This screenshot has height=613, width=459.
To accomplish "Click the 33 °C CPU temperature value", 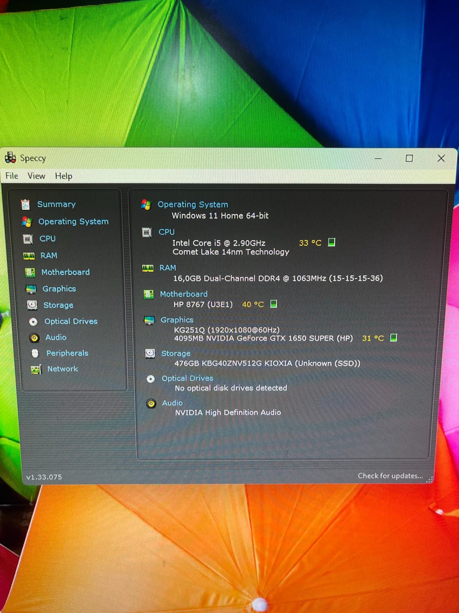I will pyautogui.click(x=310, y=243).
